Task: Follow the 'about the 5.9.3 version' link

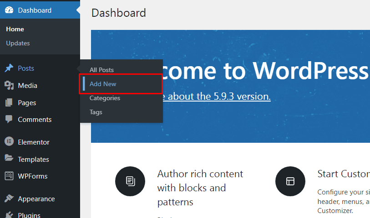Action: [216, 97]
